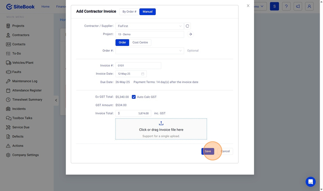This screenshot has width=323, height=191.
Task: Open Vehicles/Plant from the sidebar
Action: 23,63
